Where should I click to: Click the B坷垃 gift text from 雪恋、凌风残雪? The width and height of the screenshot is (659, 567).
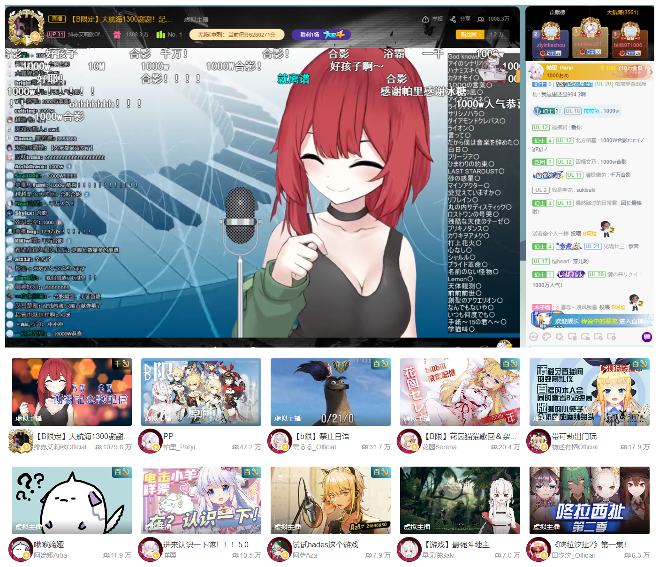(618, 307)
